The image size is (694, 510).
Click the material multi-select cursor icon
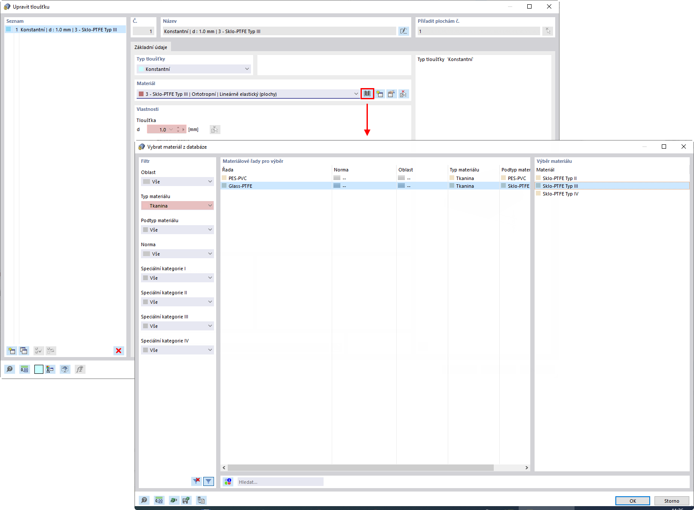(403, 94)
